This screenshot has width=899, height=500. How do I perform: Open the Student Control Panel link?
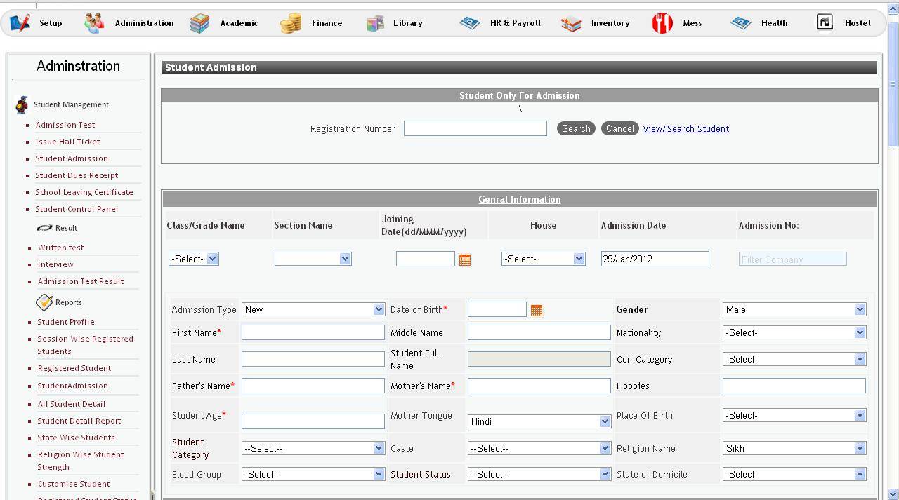tap(77, 209)
